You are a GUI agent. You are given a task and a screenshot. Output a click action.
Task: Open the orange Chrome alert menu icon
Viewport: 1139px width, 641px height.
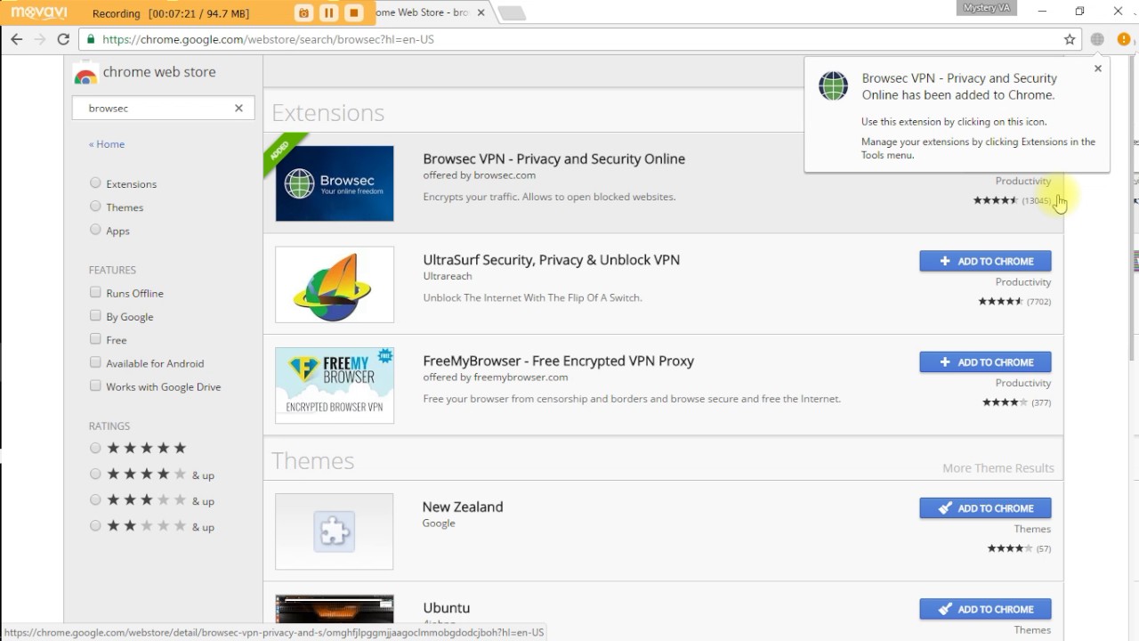pyautogui.click(x=1124, y=39)
